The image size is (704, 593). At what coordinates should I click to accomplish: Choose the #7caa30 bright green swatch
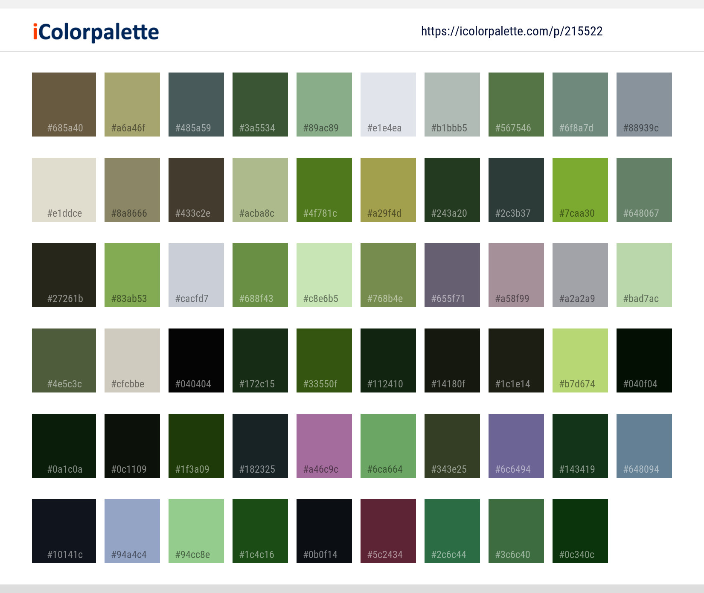click(x=580, y=190)
